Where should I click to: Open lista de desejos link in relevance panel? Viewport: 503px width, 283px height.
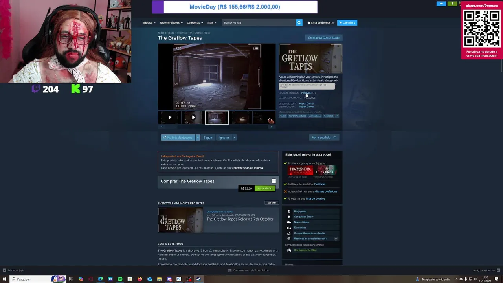click(316, 198)
